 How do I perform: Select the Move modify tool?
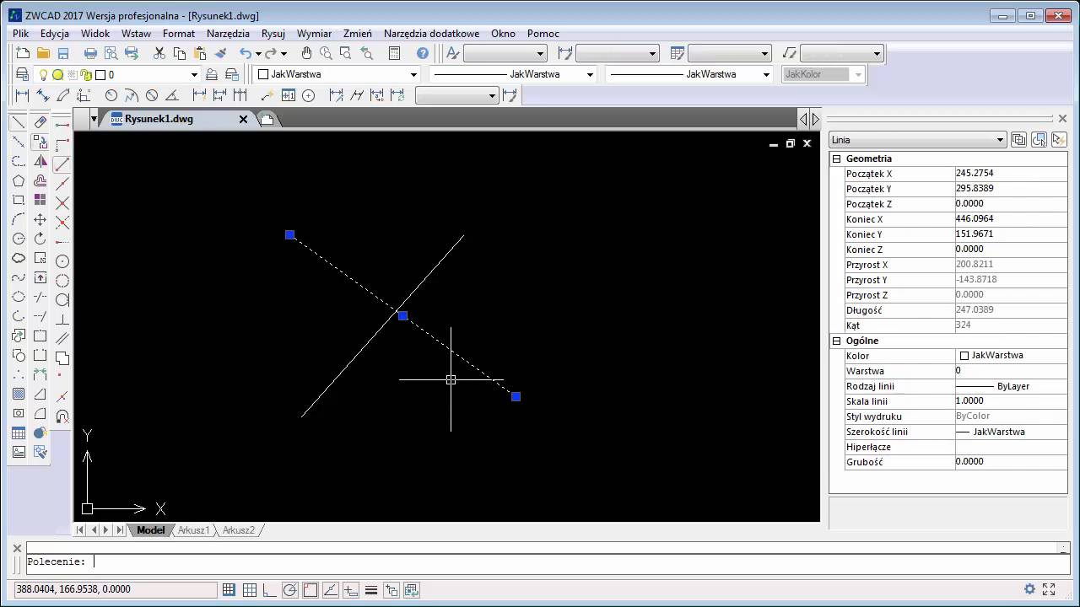pos(40,219)
